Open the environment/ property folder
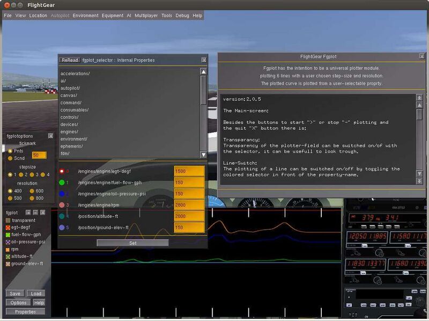This screenshot has width=429, height=321. [x=74, y=139]
